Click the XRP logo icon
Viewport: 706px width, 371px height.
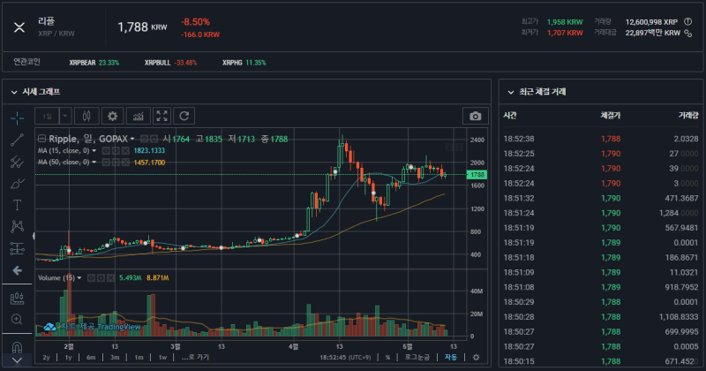(x=19, y=27)
